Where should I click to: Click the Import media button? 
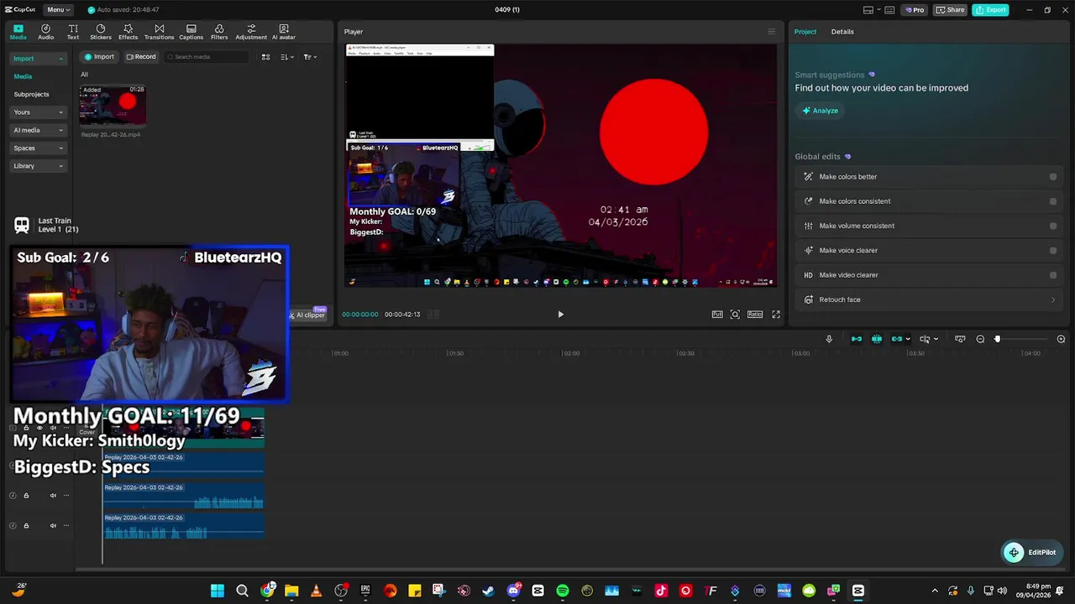point(98,57)
